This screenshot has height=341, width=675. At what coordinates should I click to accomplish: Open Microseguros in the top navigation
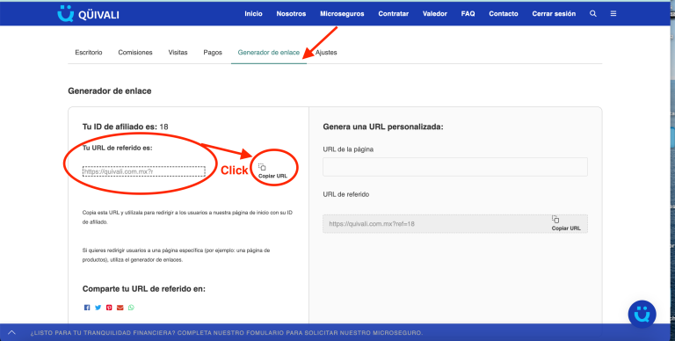pos(342,14)
